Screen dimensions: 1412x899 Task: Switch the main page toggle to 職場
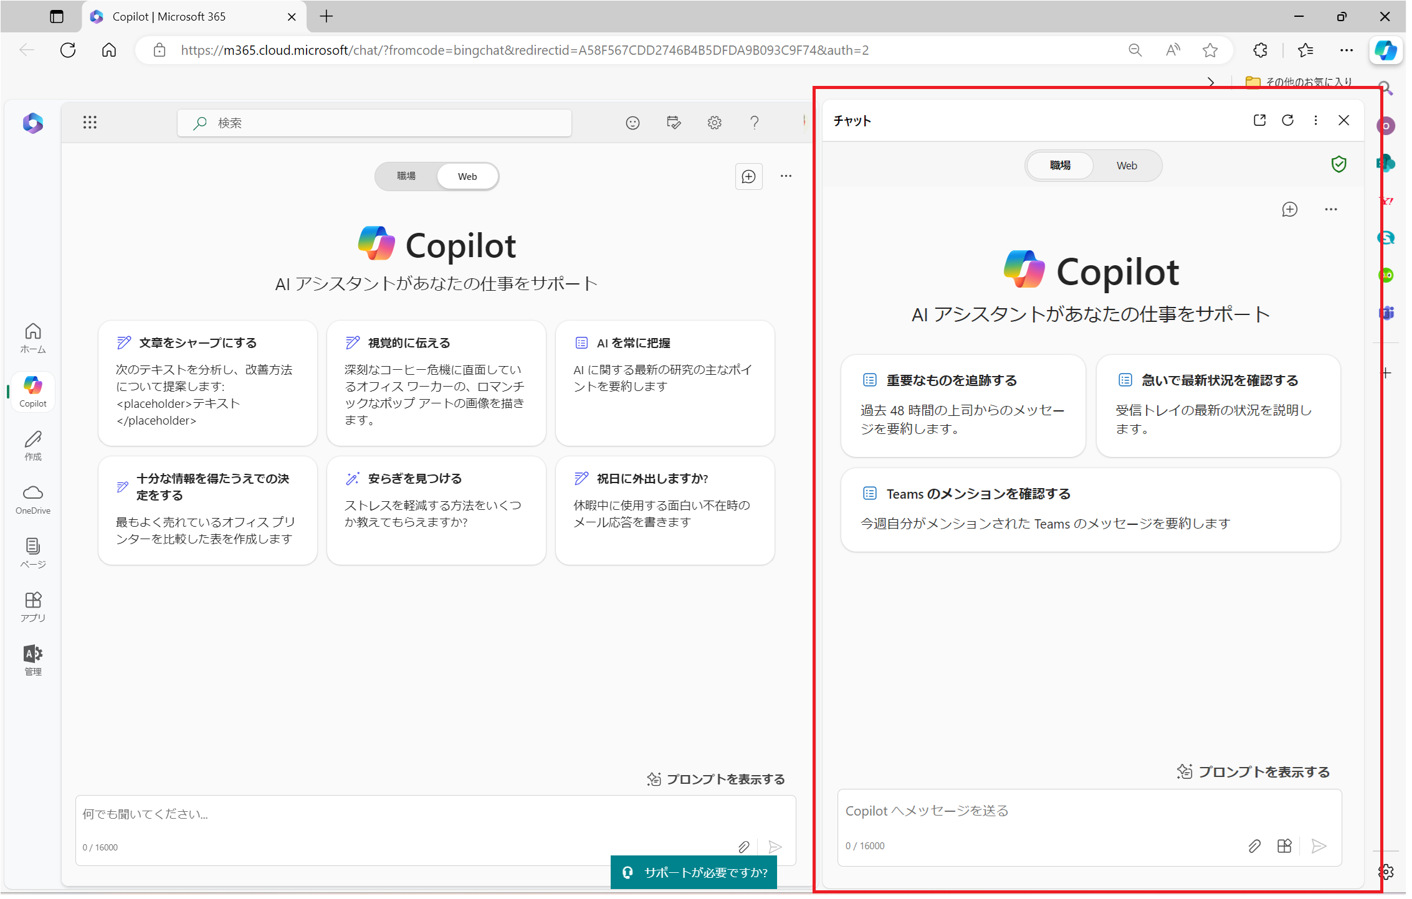(x=406, y=176)
